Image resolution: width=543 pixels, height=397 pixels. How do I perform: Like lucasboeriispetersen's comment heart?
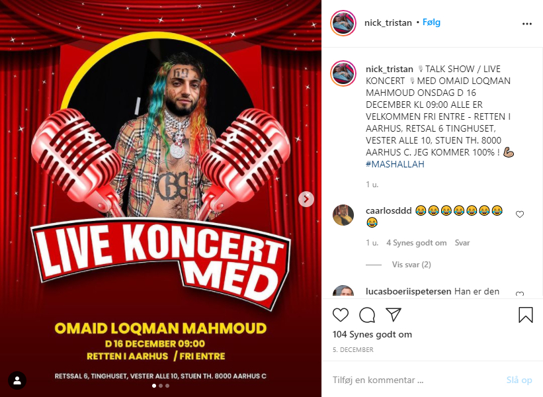(x=519, y=294)
